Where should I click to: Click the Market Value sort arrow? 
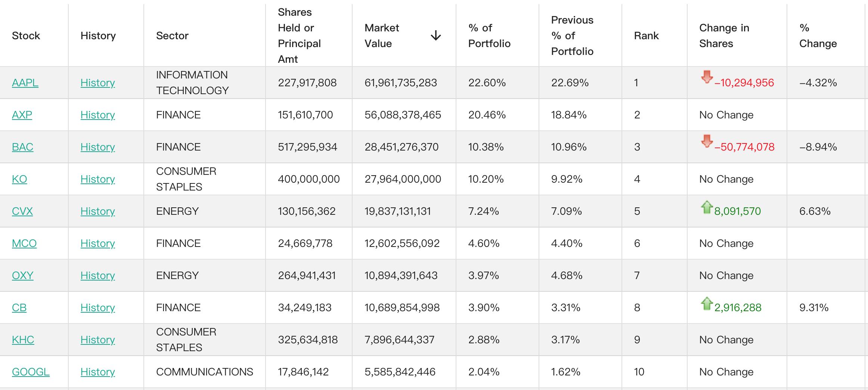coord(435,36)
